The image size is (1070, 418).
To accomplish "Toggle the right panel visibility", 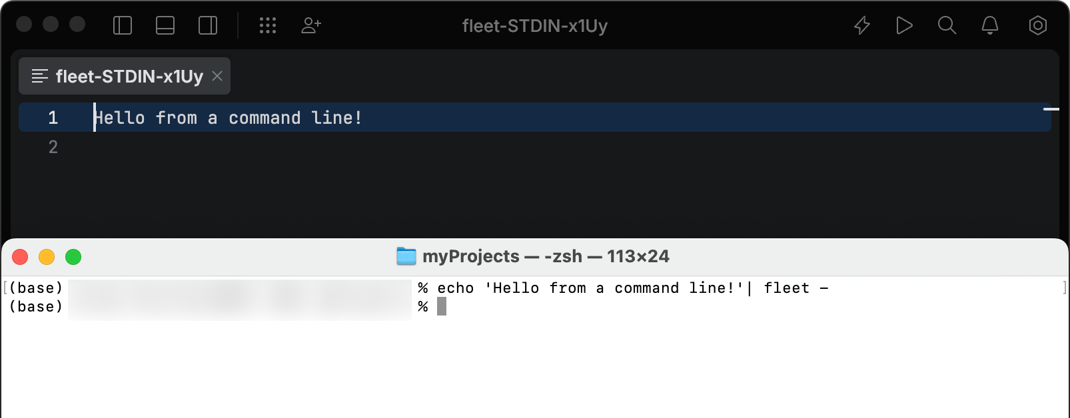I will (x=207, y=26).
